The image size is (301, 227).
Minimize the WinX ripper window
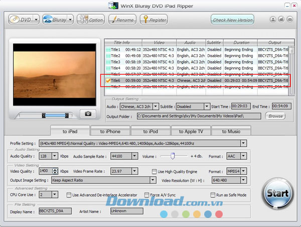pyautogui.click(x=287, y=6)
